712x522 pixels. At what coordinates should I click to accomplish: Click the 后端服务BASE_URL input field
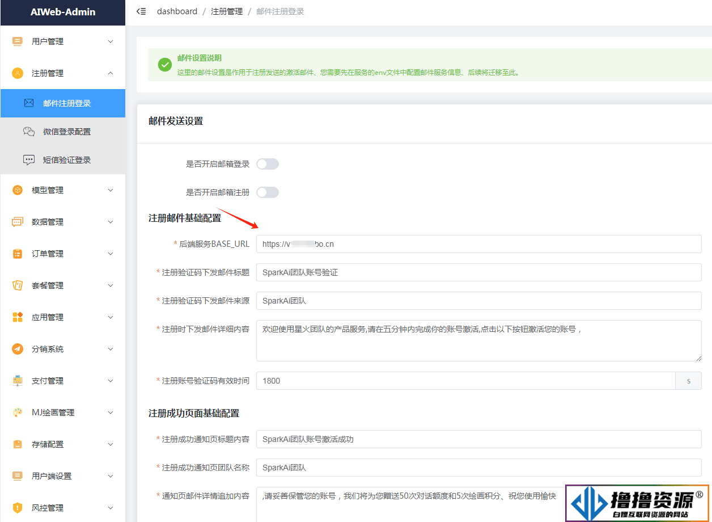(479, 244)
